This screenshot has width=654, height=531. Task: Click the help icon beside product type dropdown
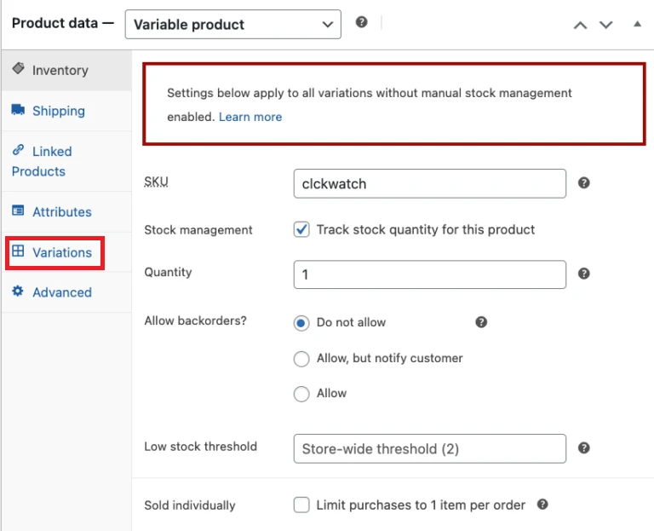[362, 23]
